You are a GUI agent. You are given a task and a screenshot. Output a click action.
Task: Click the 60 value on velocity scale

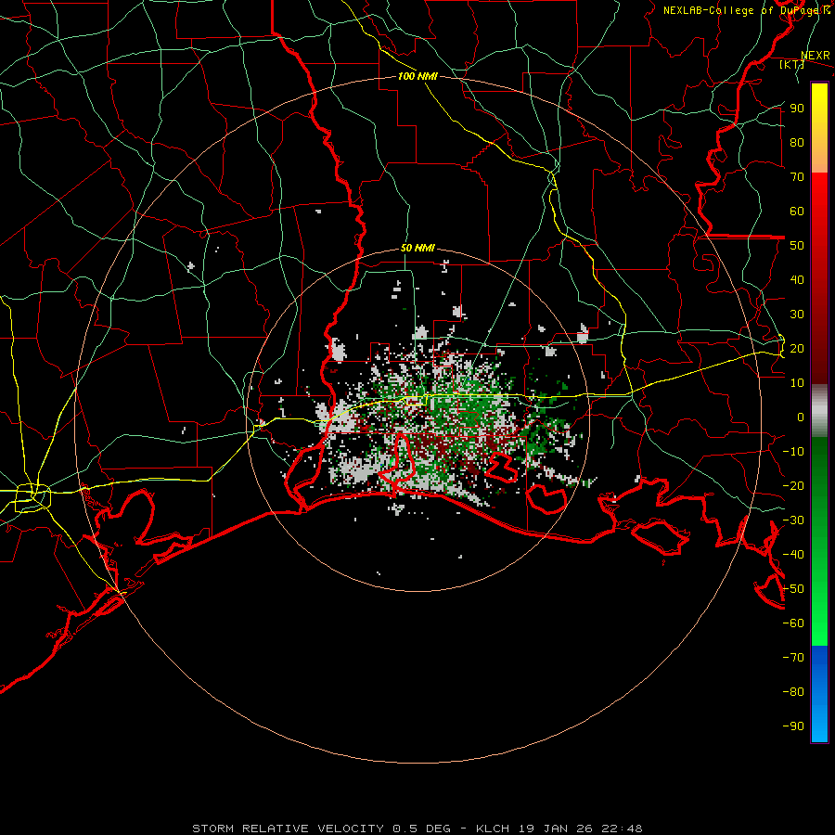pyautogui.click(x=797, y=211)
